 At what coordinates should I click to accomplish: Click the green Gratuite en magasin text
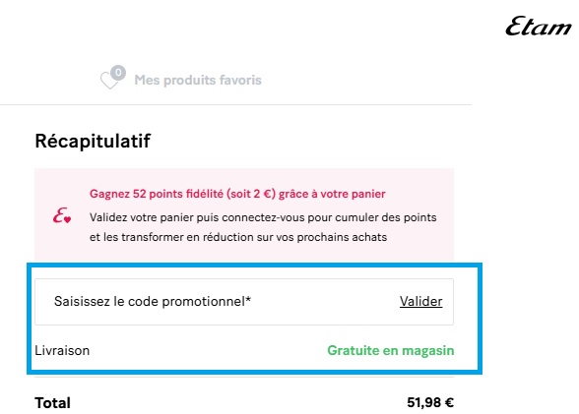[391, 350]
